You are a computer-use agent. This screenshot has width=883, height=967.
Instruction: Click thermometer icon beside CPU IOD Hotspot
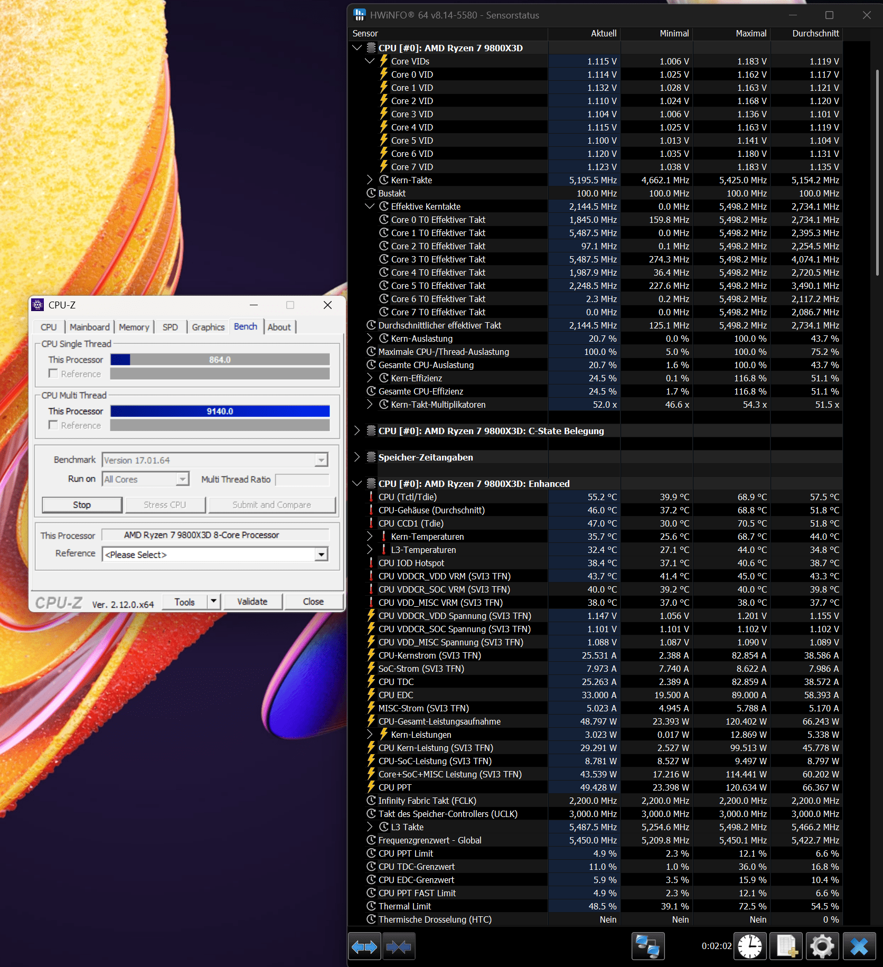371,563
